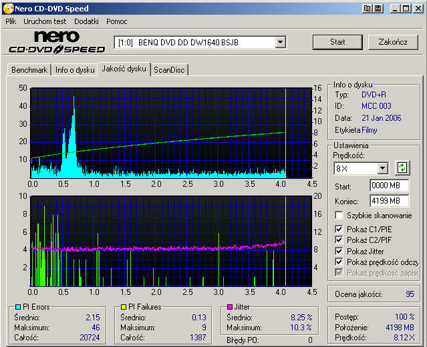Click the Ocena jakości value 95
This screenshot has width=427, height=347.
pyautogui.click(x=410, y=294)
